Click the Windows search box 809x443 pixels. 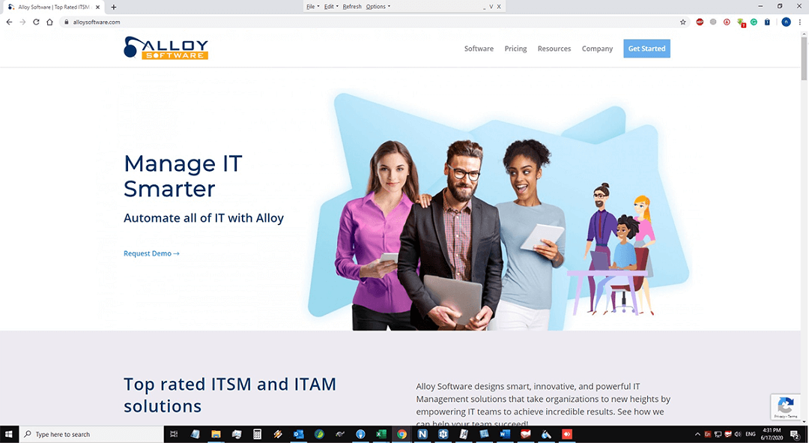(91, 434)
